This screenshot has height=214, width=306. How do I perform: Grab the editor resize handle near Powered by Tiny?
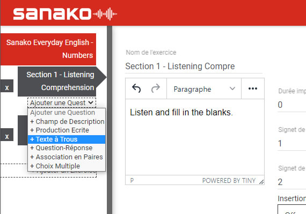point(261,182)
